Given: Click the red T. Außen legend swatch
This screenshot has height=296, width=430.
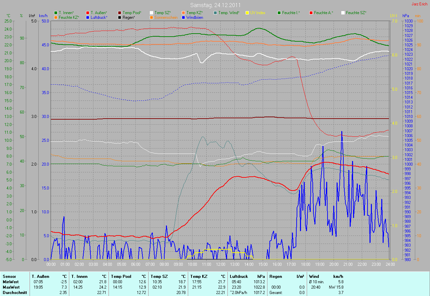Looking at the screenshot, I should click(x=88, y=13).
